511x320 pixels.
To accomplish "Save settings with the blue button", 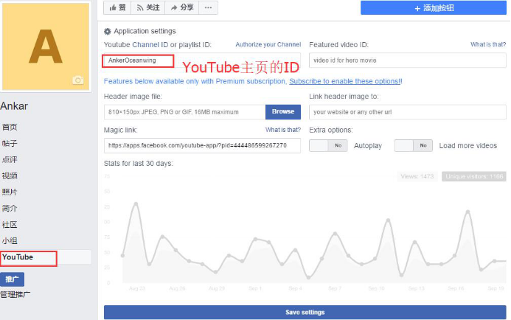I will coord(305,312).
